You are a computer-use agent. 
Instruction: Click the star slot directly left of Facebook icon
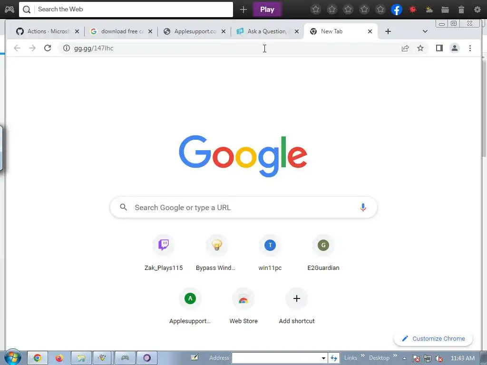(x=380, y=10)
